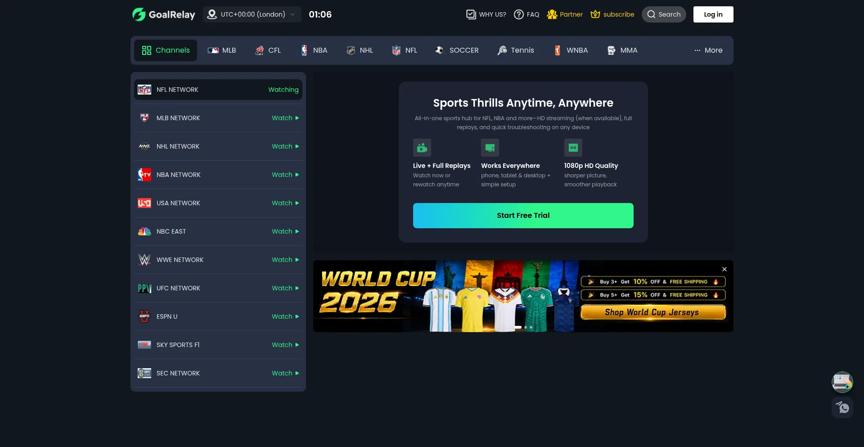Screen dimensions: 864x447
Task: Switch to the MMA tab
Action: (x=622, y=50)
